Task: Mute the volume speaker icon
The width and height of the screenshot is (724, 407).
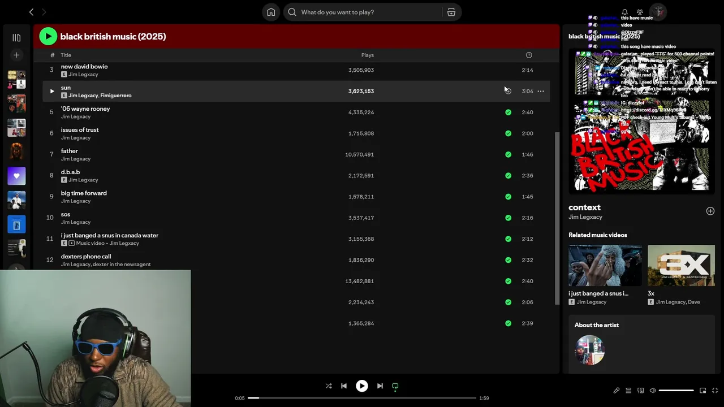Action: click(x=653, y=391)
